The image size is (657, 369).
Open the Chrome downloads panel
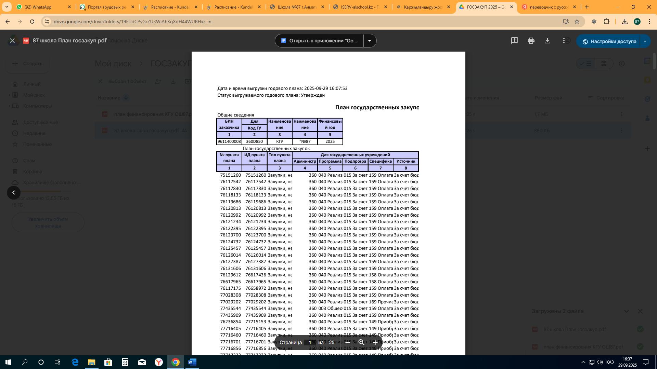pos(625,22)
